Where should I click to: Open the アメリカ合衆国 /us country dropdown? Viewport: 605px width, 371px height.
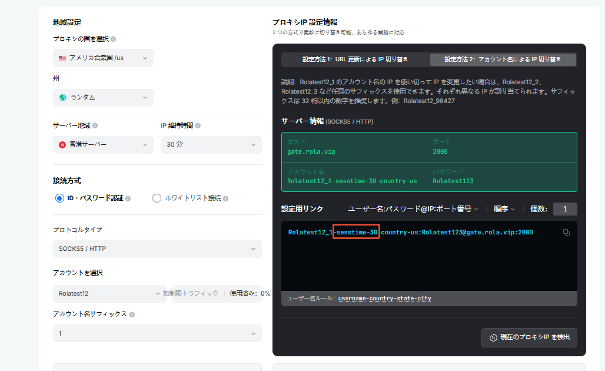coord(103,58)
